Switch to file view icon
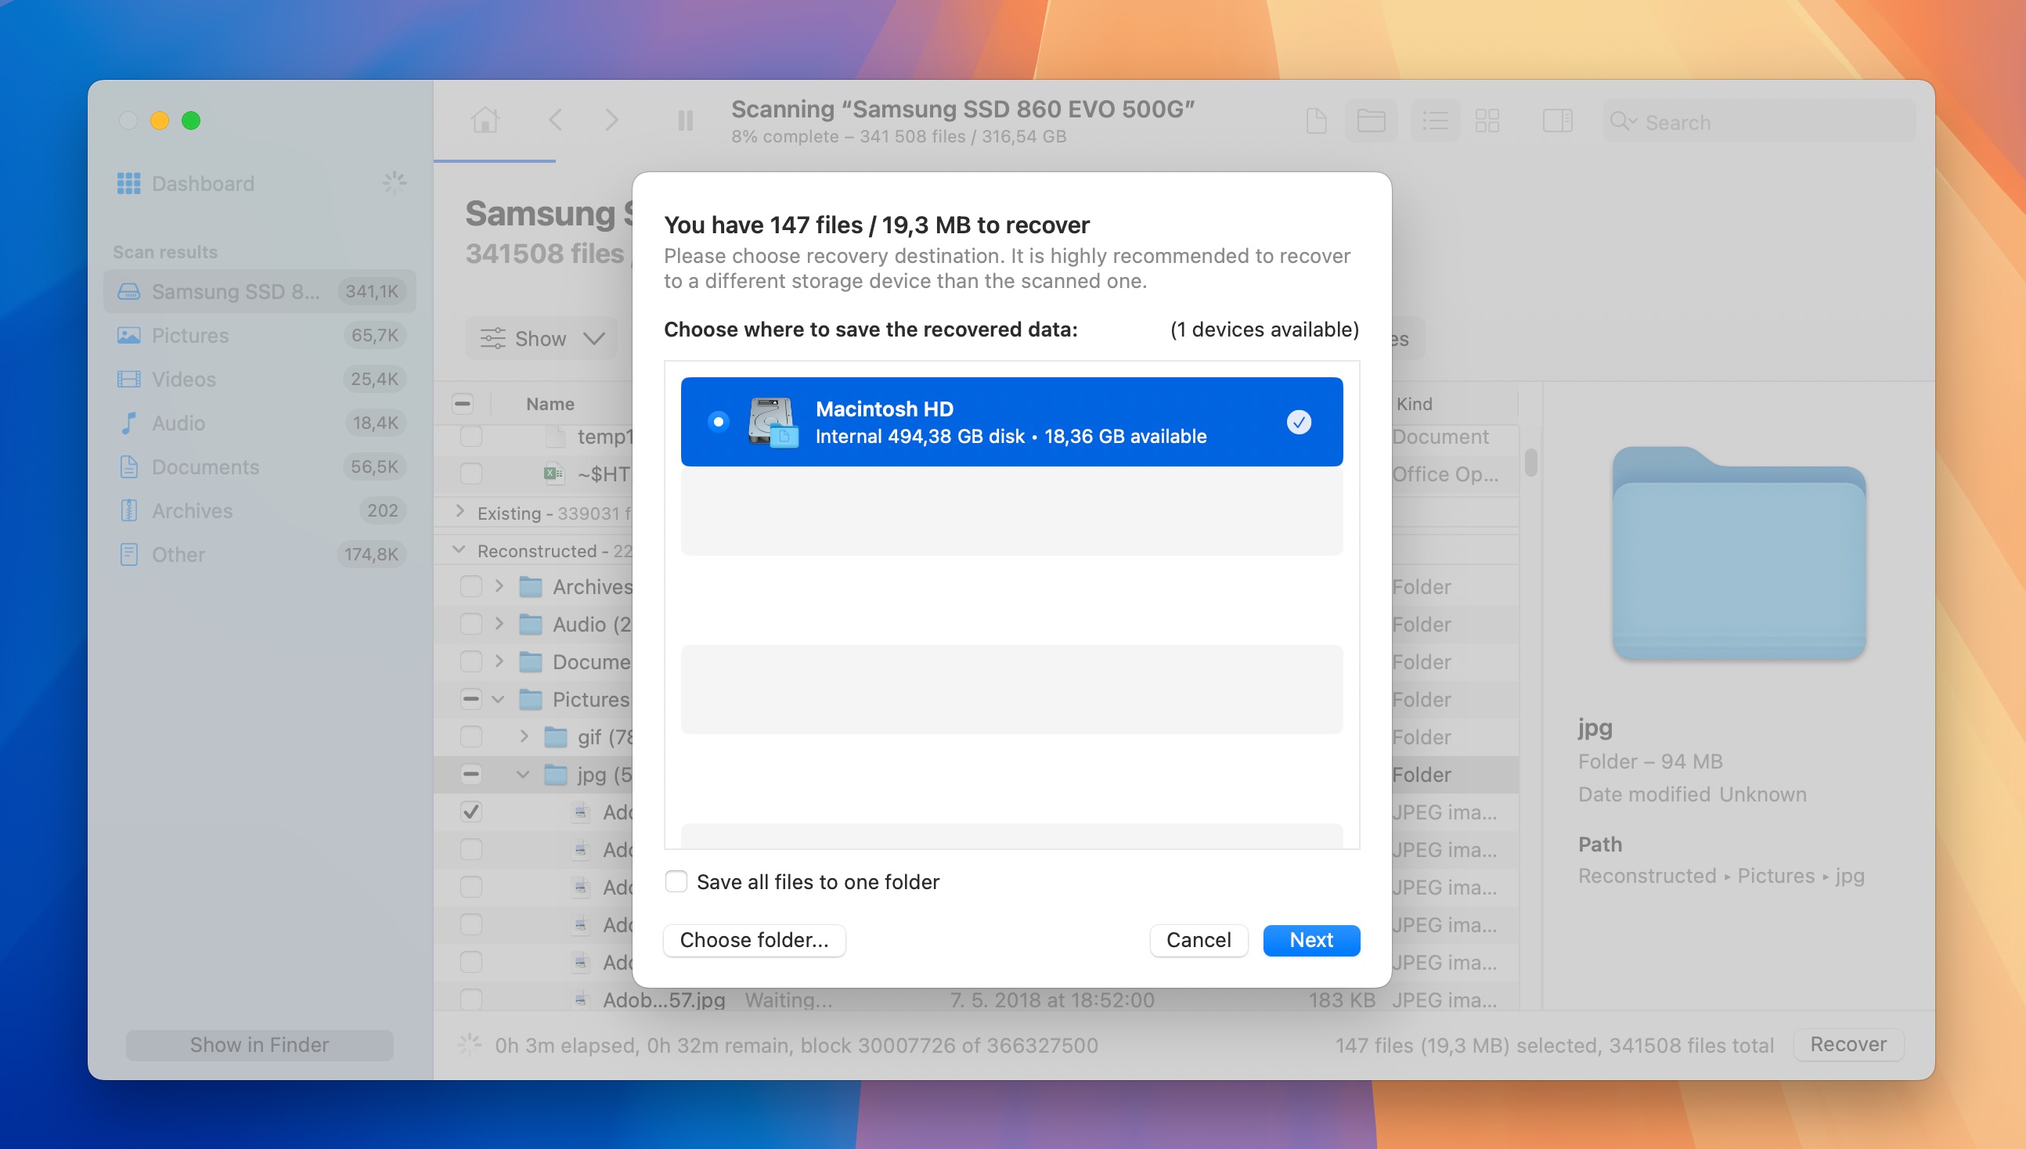This screenshot has height=1149, width=2026. tap(1316, 121)
